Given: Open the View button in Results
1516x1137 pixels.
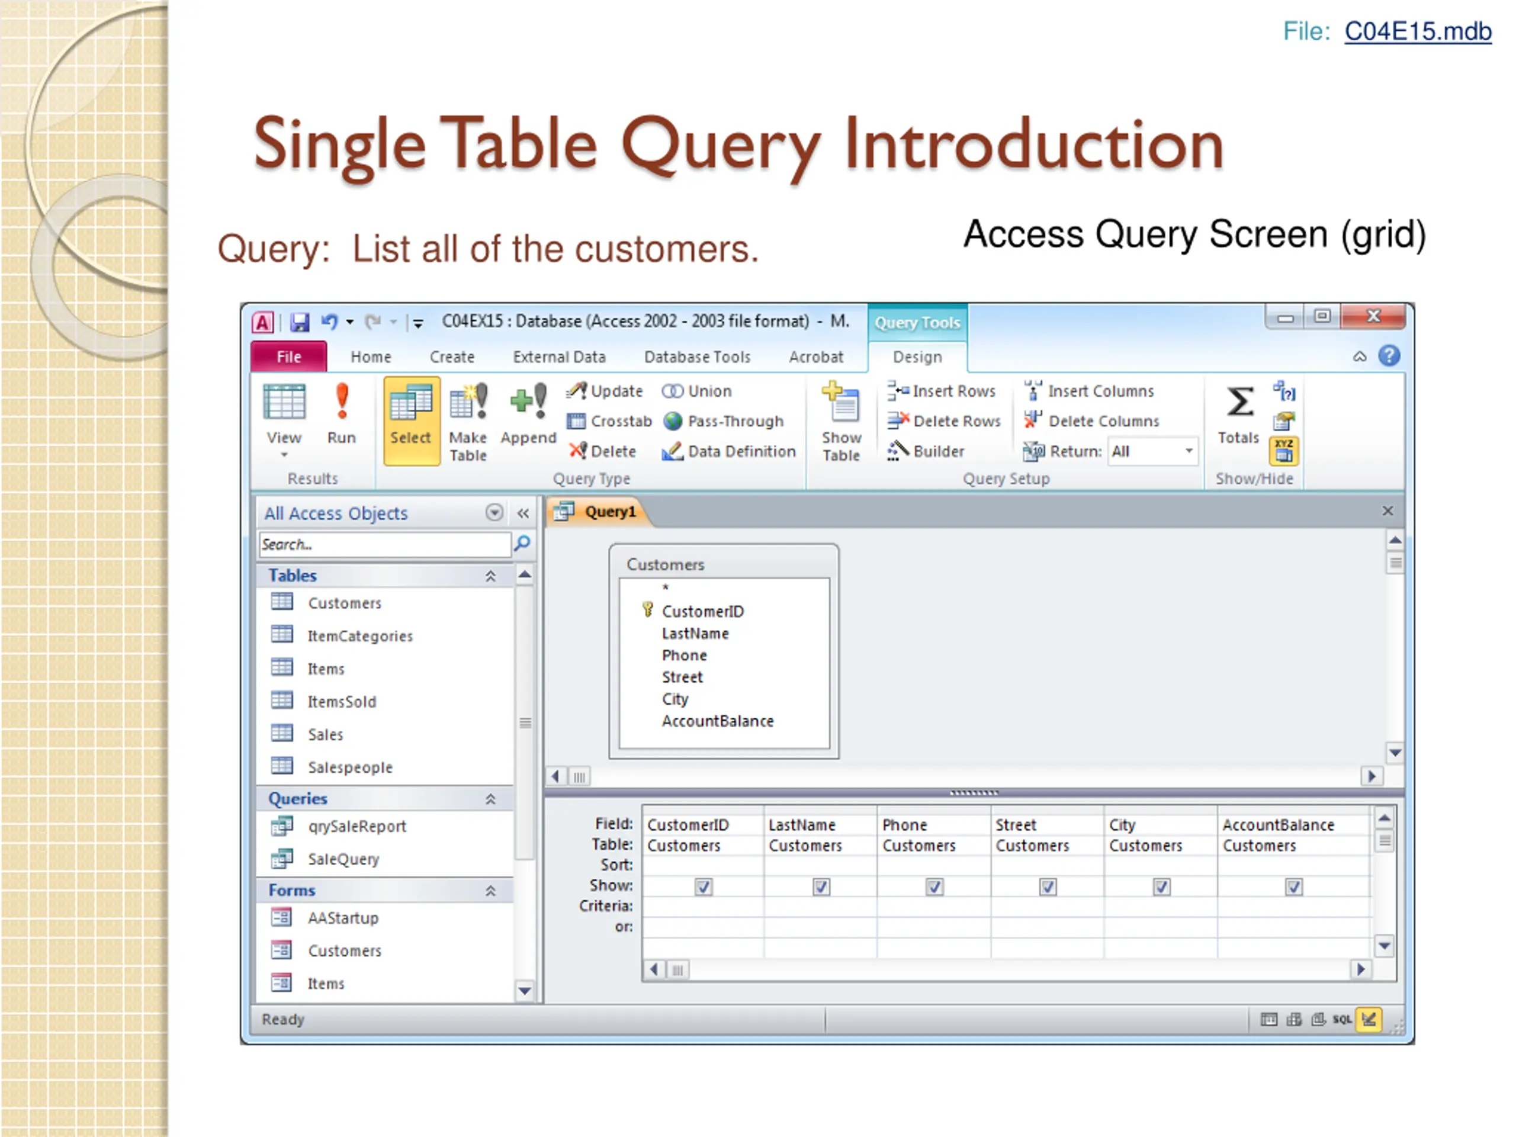Looking at the screenshot, I should (284, 419).
